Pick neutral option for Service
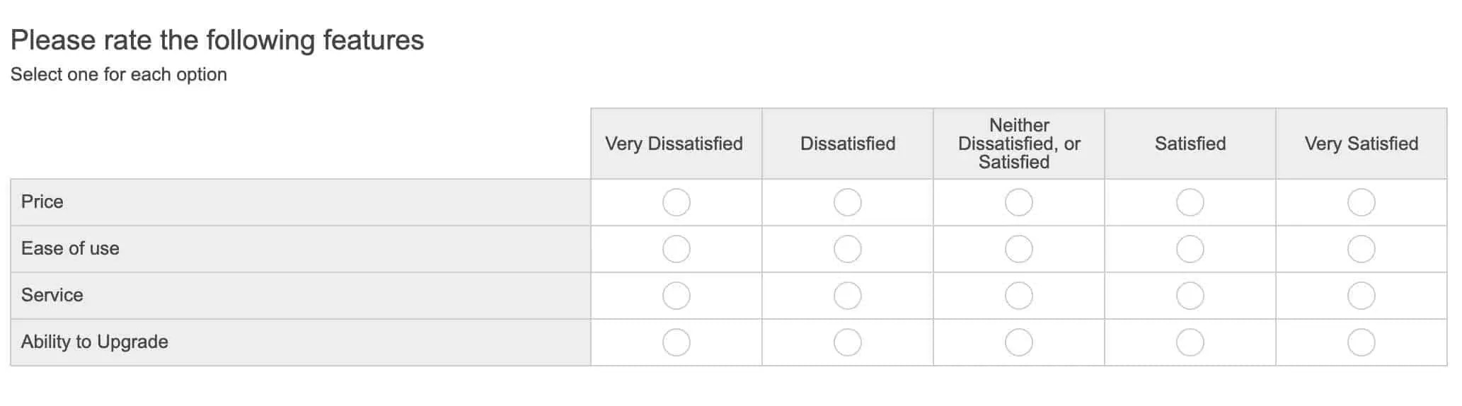 [x=1018, y=296]
